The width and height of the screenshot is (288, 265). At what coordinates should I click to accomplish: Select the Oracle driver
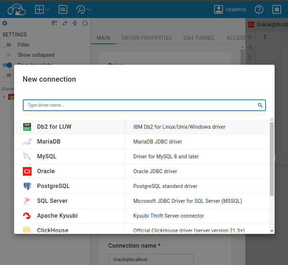tap(141, 171)
